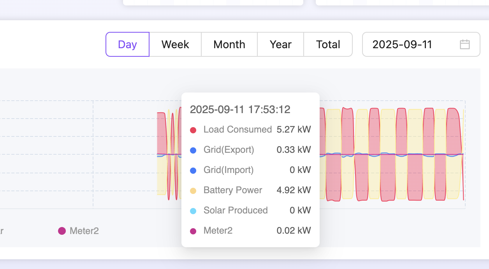
Task: Toggle the Meter2 legend series label
Action: [x=84, y=231]
